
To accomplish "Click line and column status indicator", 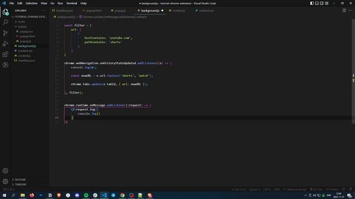I will pyautogui.click(x=239, y=189).
